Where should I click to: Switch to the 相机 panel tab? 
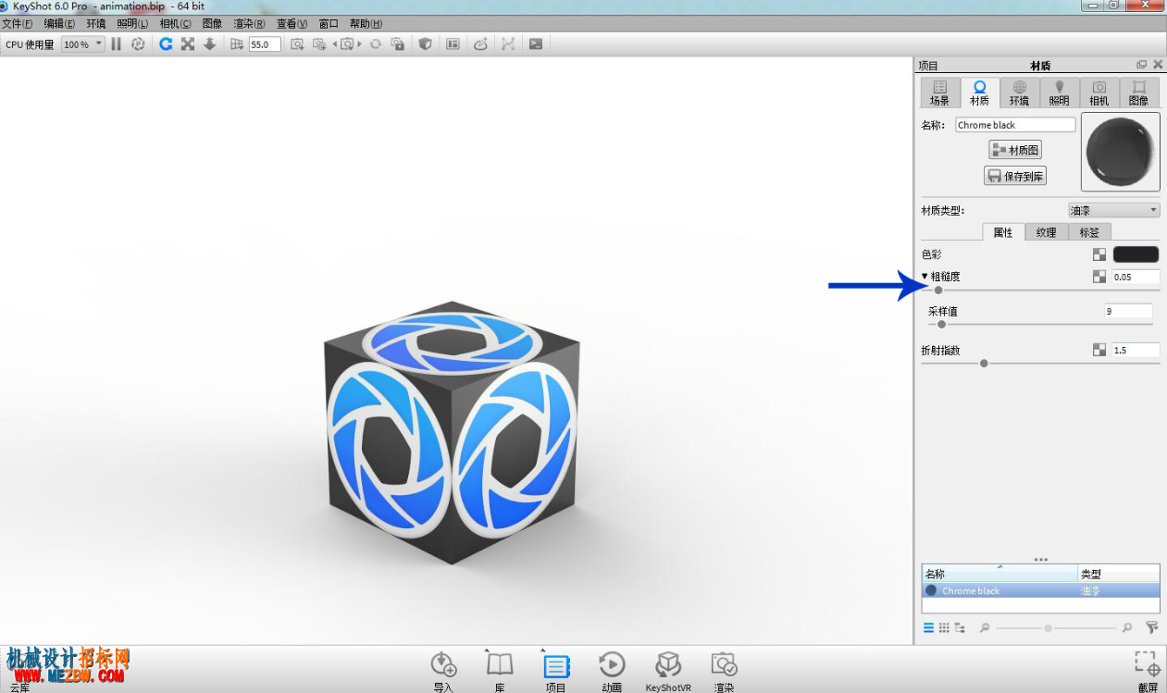(x=1099, y=93)
